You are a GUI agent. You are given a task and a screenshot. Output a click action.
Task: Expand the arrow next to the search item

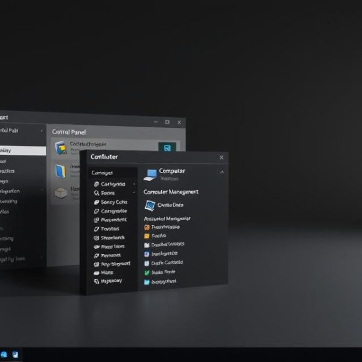pos(134,193)
